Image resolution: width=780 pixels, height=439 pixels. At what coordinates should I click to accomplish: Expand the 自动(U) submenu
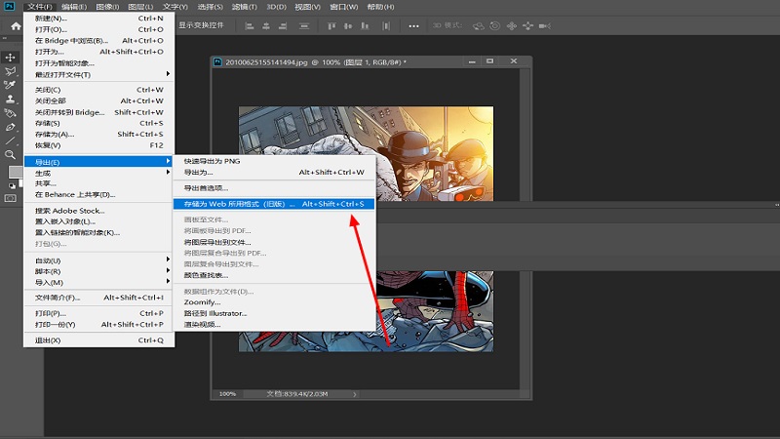tap(99, 260)
